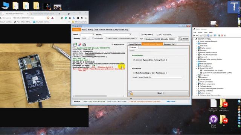Collapse Ports (COM & LPT) tree node
Screen dimensions: 241x135
click(196, 68)
